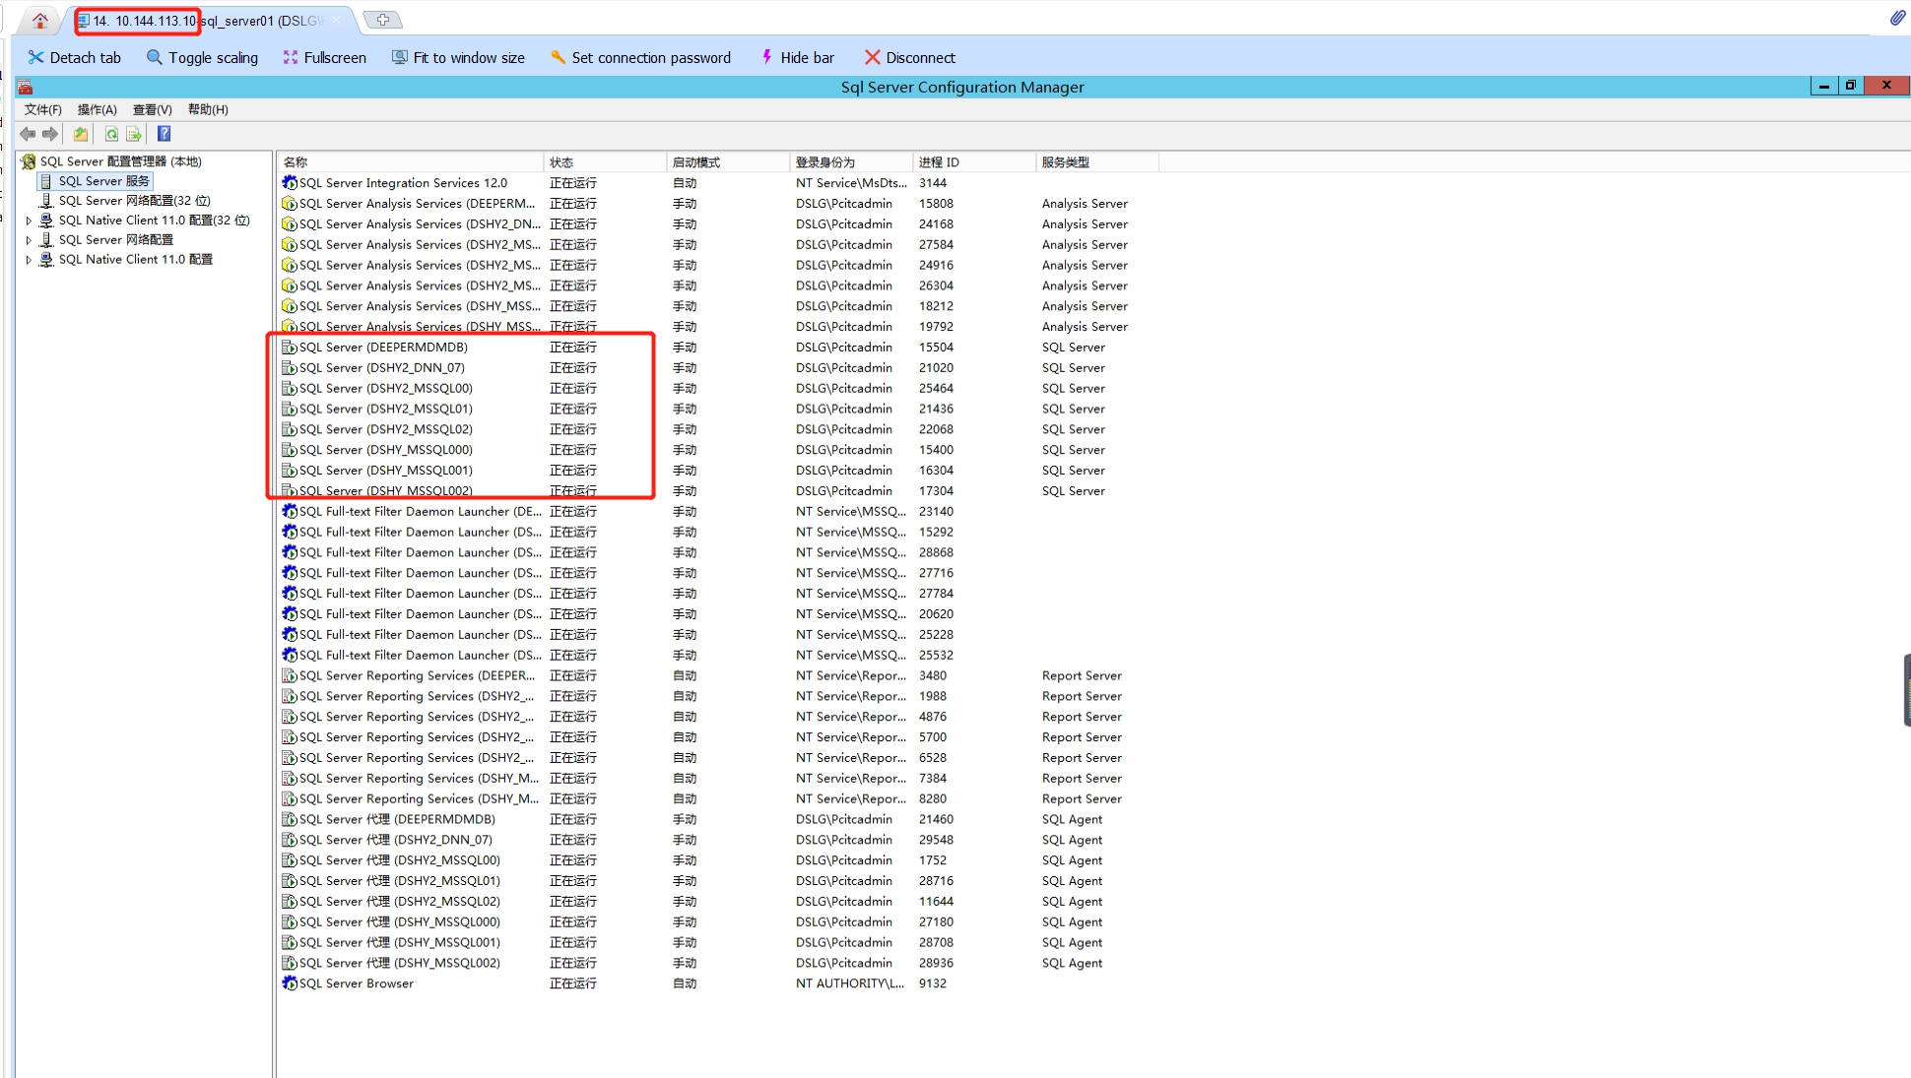
Task: Add a new connection tab
Action: click(x=382, y=20)
